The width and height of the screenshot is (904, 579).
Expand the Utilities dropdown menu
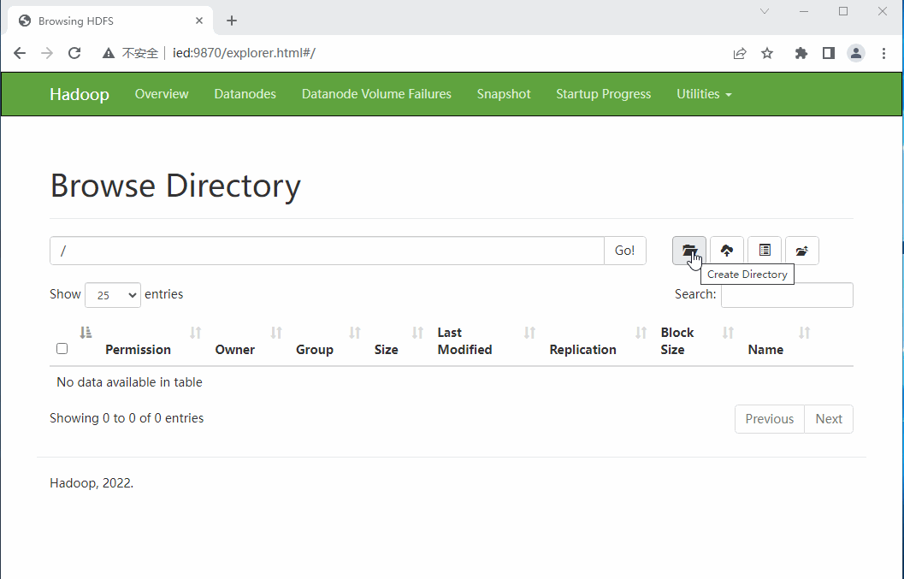(x=703, y=94)
